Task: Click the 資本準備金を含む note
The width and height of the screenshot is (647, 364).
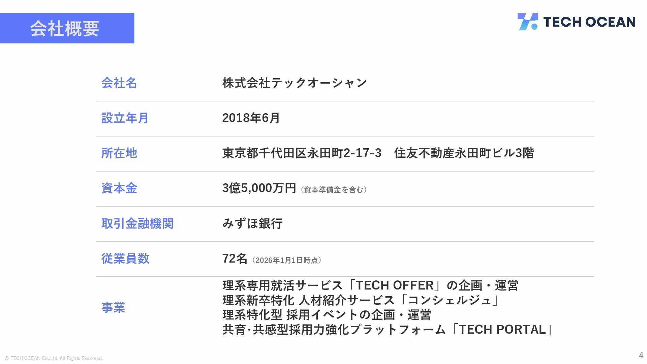Action: tap(333, 190)
